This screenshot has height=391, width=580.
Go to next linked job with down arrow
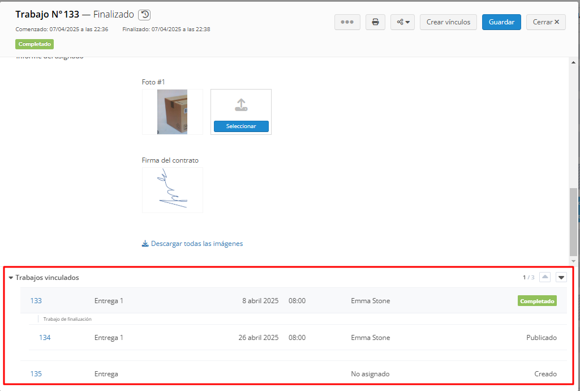561,277
